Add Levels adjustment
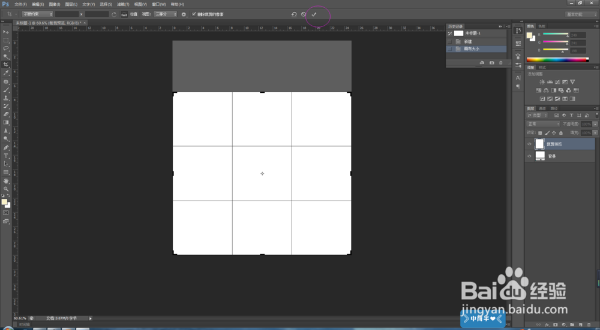600x330 pixels. click(550, 81)
